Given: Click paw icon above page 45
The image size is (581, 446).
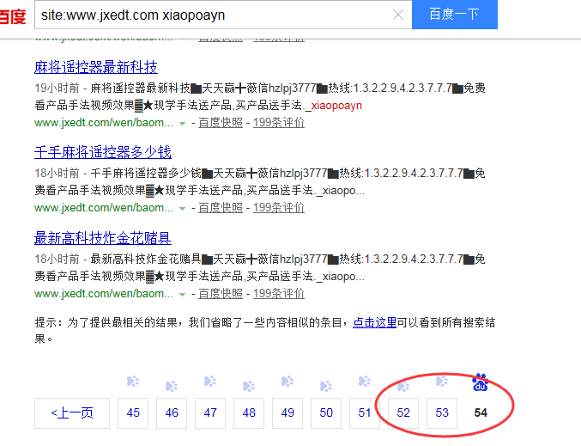Looking at the screenshot, I should (x=133, y=381).
